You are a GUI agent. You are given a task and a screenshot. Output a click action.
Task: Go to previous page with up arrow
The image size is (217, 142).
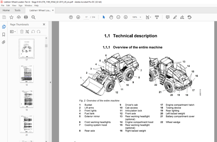coord(71,17)
